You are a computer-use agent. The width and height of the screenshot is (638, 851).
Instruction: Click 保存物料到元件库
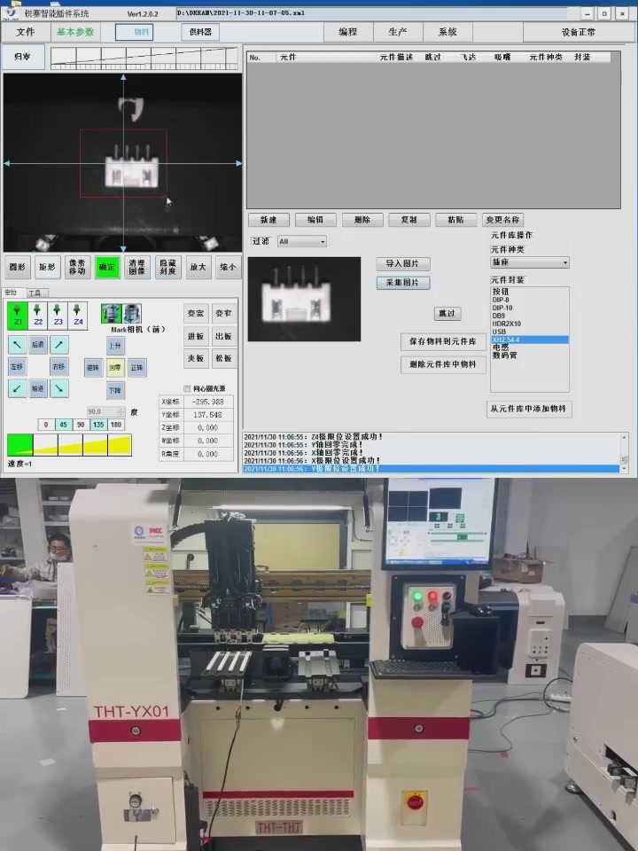point(443,341)
